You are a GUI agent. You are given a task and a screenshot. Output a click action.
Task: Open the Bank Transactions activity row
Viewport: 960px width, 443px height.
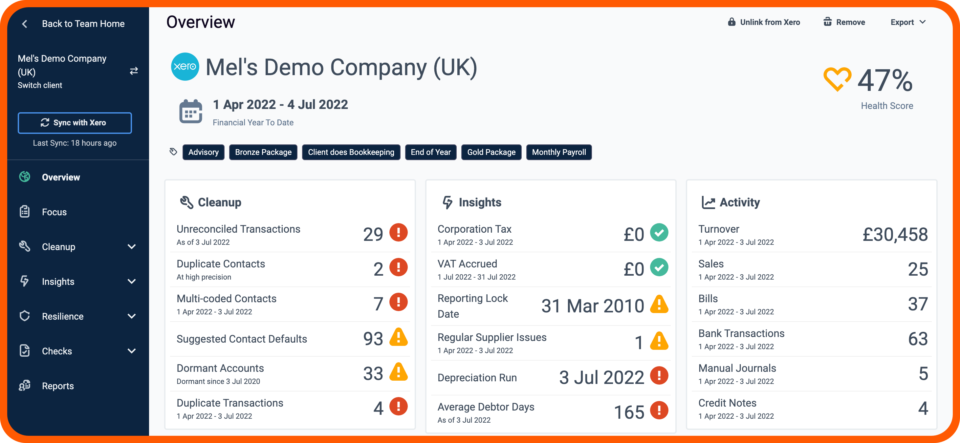click(812, 339)
